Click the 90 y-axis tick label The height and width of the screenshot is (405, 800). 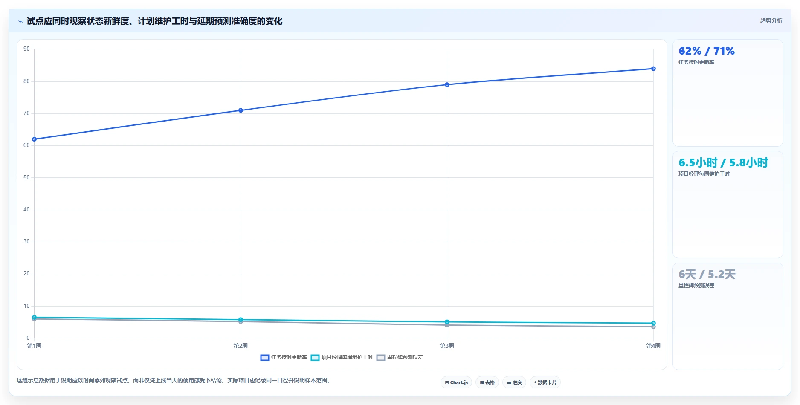pos(26,49)
